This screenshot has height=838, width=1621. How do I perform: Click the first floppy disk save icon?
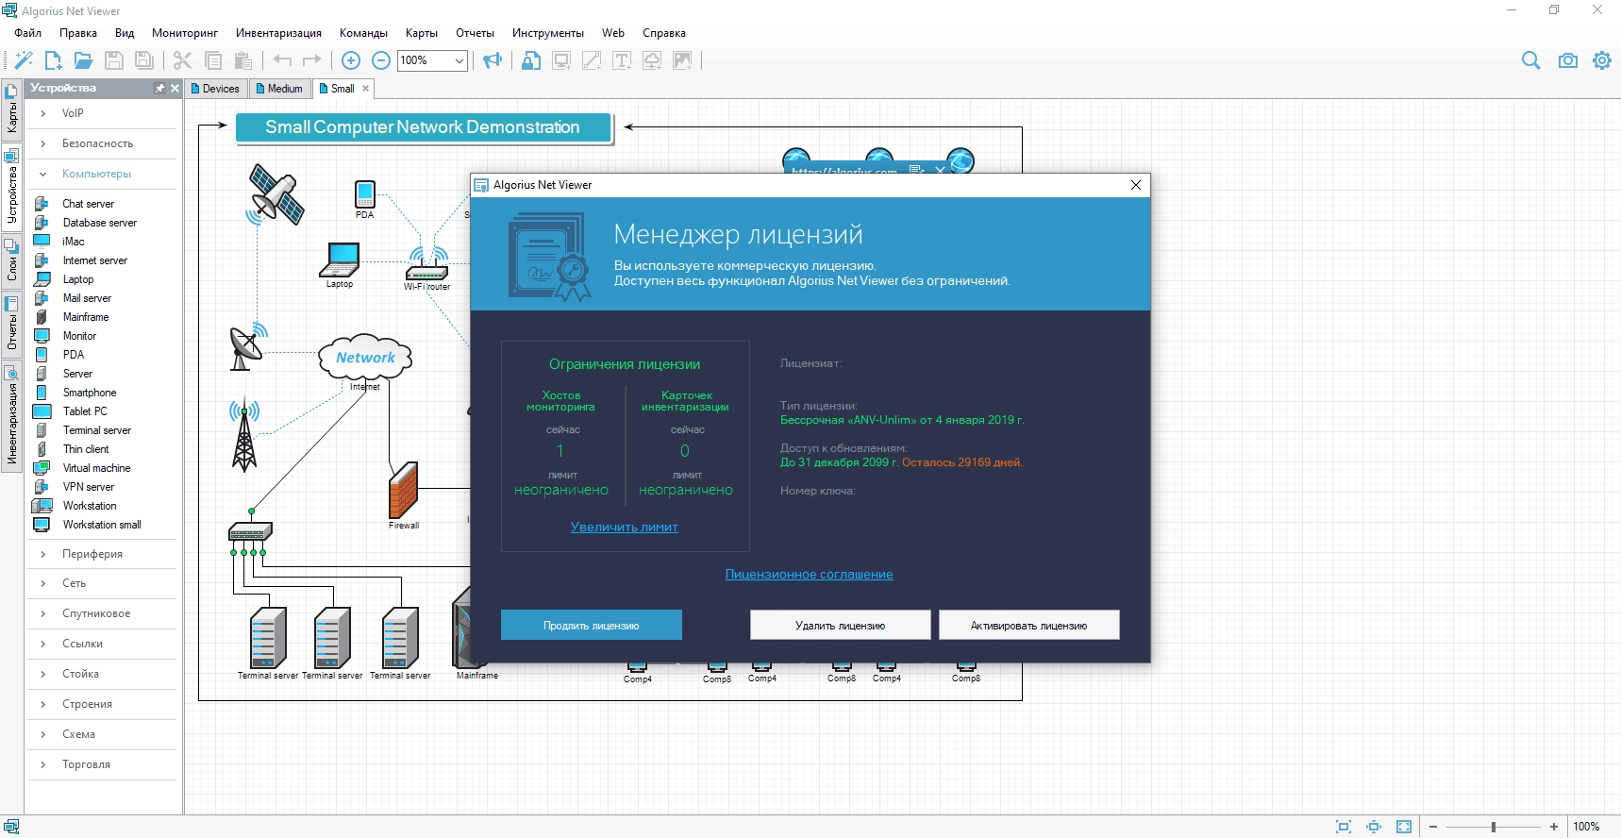point(114,60)
